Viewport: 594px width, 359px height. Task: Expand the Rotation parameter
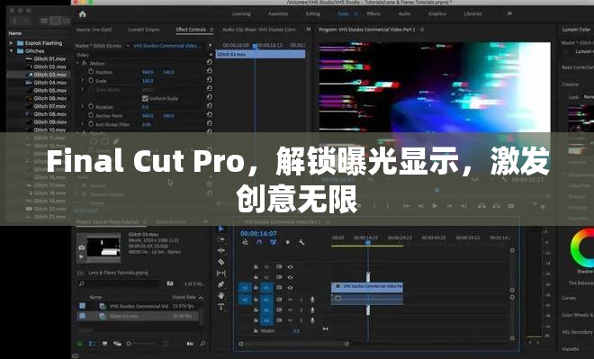[82, 107]
